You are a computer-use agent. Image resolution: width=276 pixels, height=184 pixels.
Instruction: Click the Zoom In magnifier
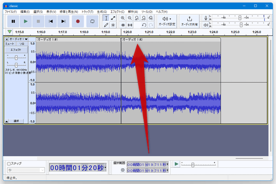tap(122, 18)
